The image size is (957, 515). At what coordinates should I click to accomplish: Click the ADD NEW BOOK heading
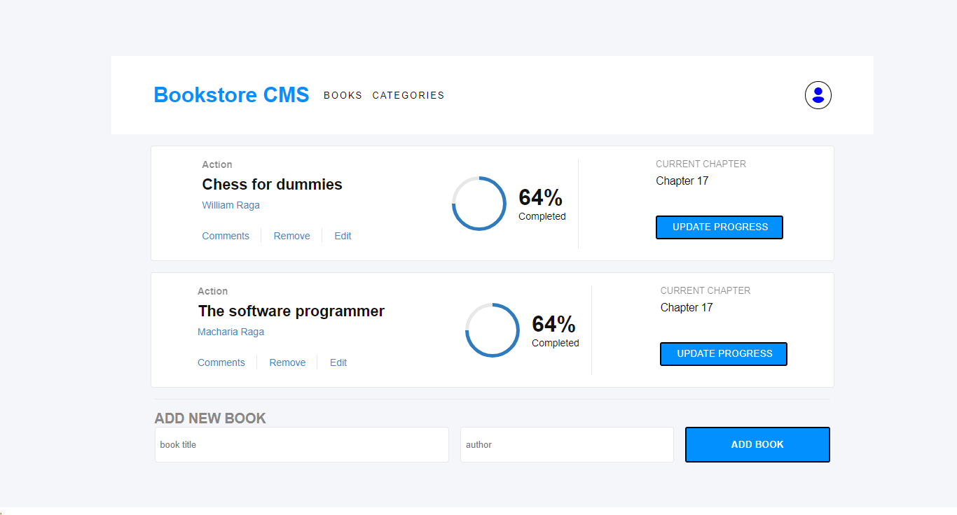(210, 418)
